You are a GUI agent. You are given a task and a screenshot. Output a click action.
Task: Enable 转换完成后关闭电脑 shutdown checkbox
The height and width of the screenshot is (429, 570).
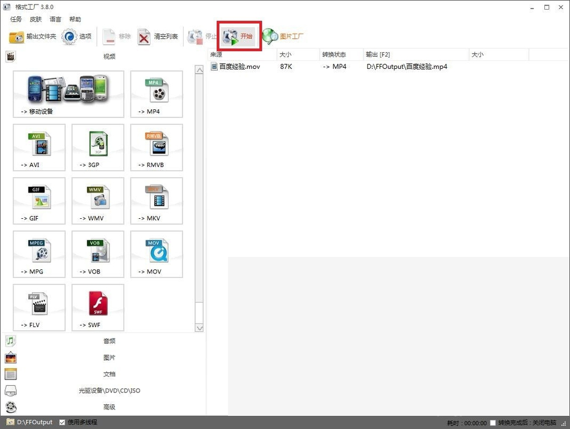tap(493, 423)
